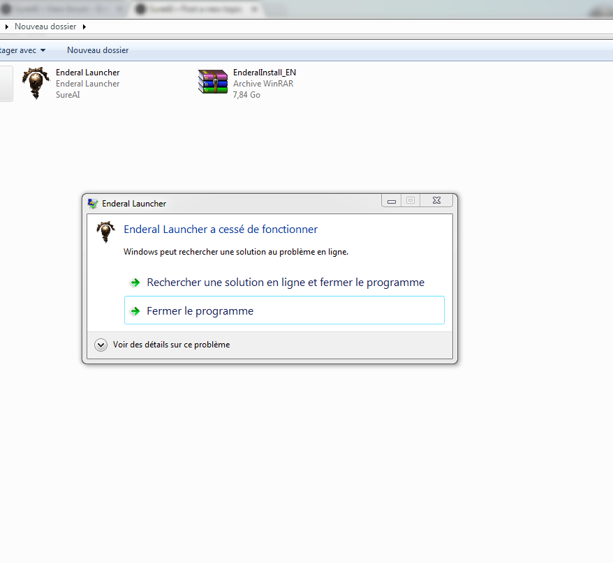
Task: Click Fermer le programme
Action: (x=200, y=311)
